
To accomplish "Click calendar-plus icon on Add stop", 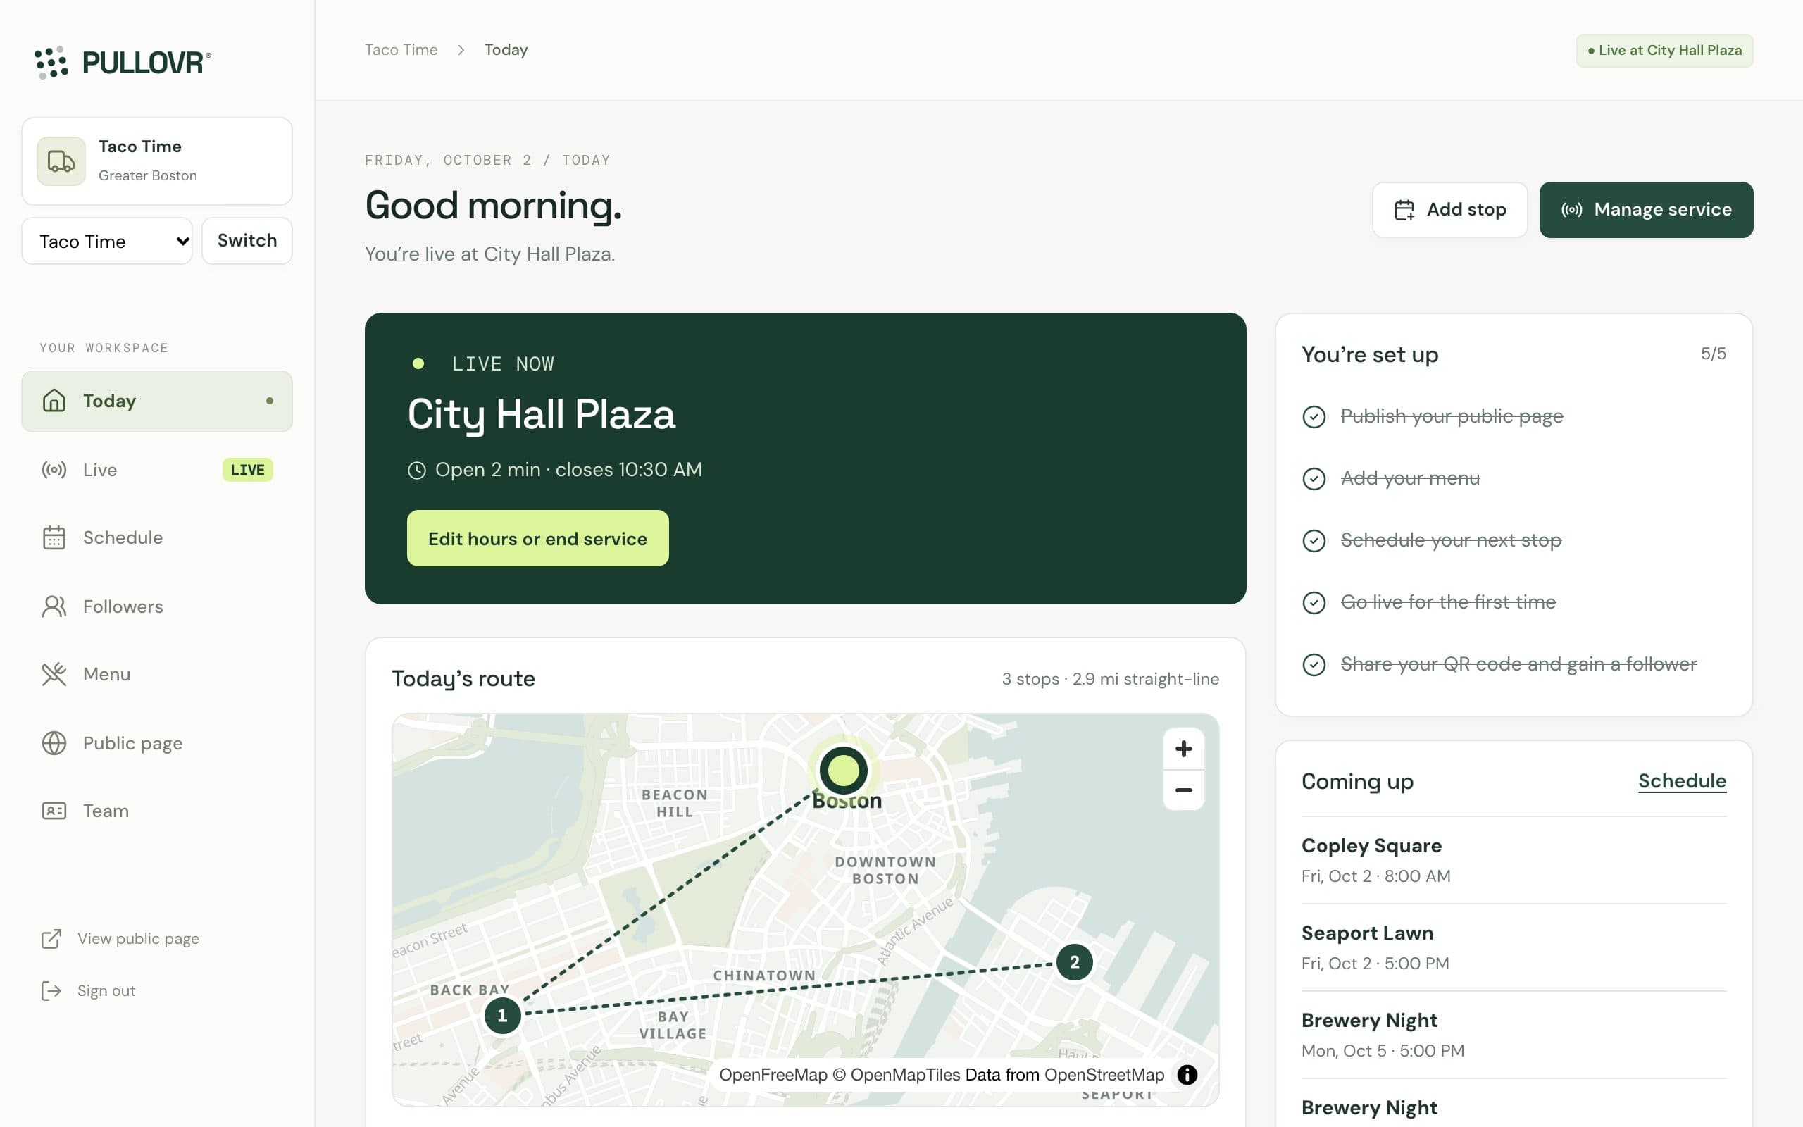I will click(1404, 210).
